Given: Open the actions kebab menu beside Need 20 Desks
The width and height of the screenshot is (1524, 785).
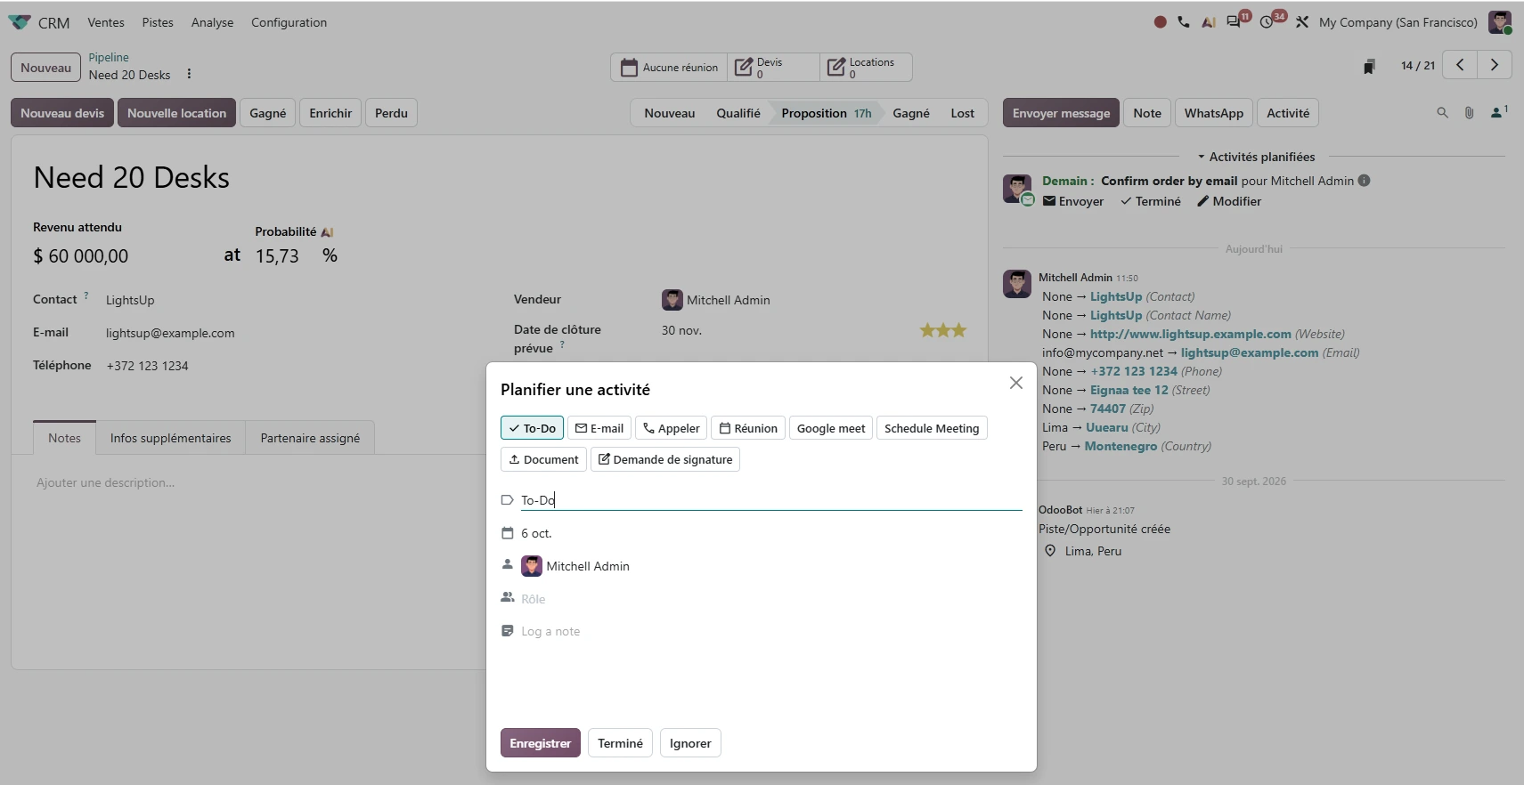Looking at the screenshot, I should click(189, 75).
